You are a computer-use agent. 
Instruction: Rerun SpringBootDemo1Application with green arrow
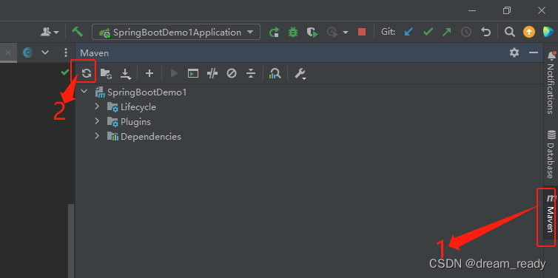(x=274, y=33)
